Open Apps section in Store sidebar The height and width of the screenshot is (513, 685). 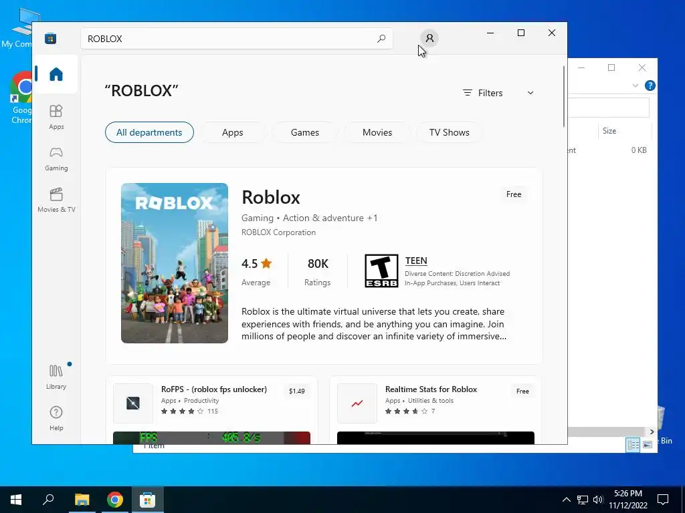pyautogui.click(x=56, y=117)
